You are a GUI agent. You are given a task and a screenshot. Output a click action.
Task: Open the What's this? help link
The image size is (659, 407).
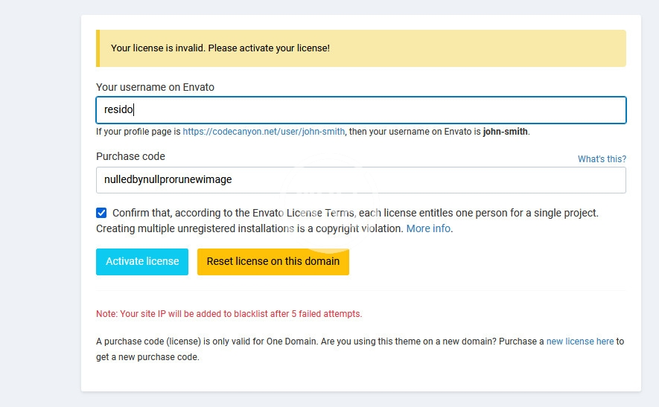[602, 159]
